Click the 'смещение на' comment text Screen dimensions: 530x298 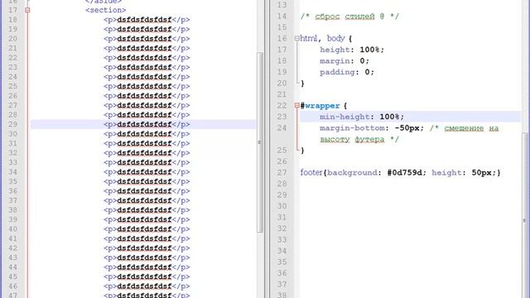pos(471,128)
